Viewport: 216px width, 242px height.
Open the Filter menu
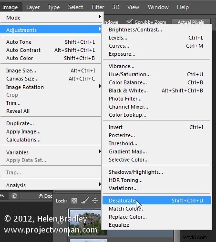click(x=98, y=7)
